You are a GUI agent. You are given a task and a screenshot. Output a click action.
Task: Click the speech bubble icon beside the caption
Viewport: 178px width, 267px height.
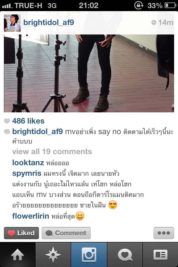7,132
